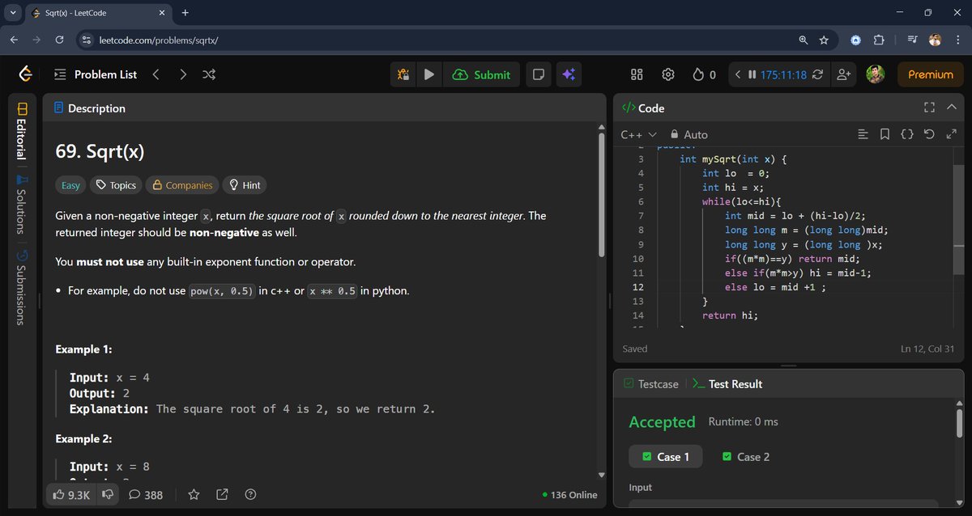Star the problem as favorite
This screenshot has height=516, width=972.
tap(194, 494)
